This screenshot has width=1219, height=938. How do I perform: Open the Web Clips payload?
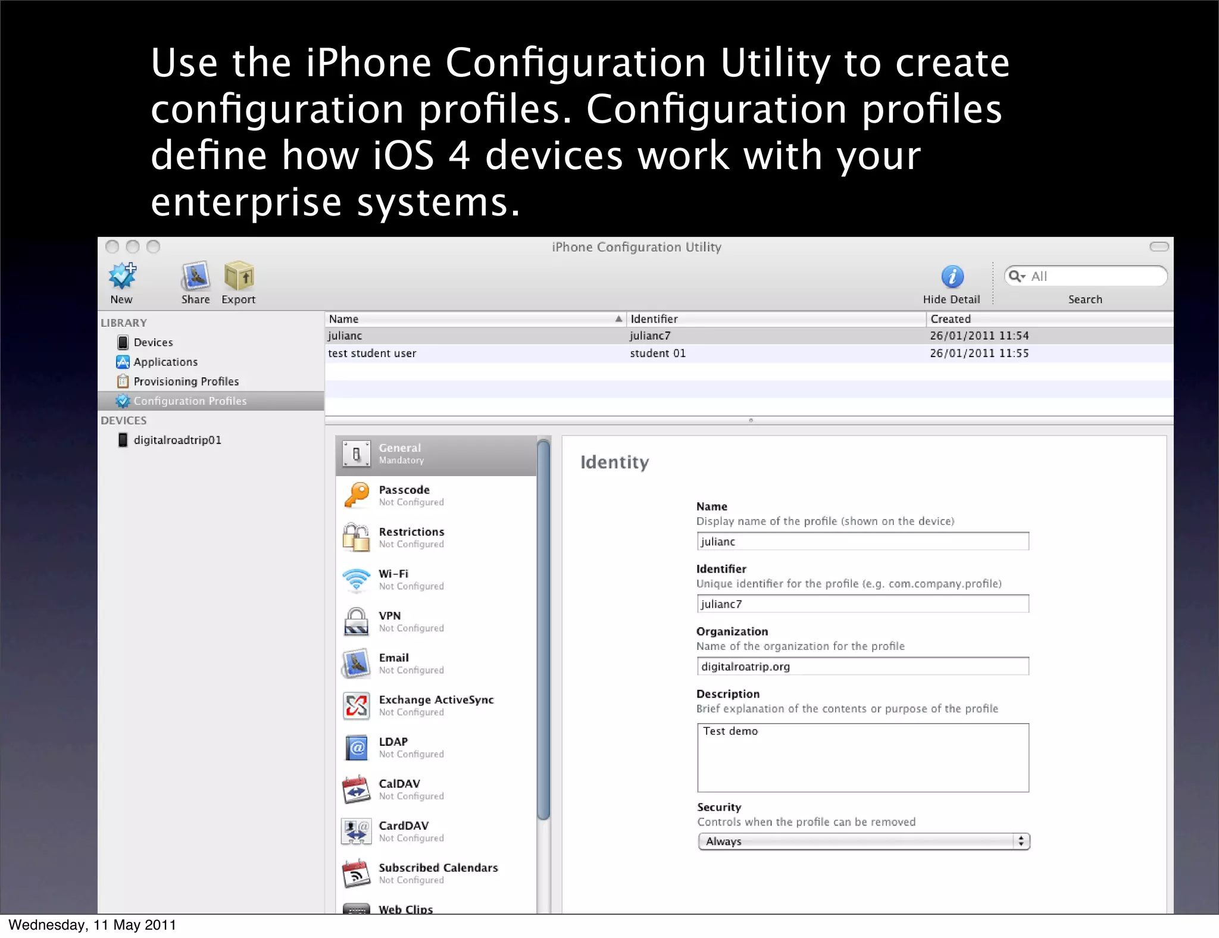[436, 909]
